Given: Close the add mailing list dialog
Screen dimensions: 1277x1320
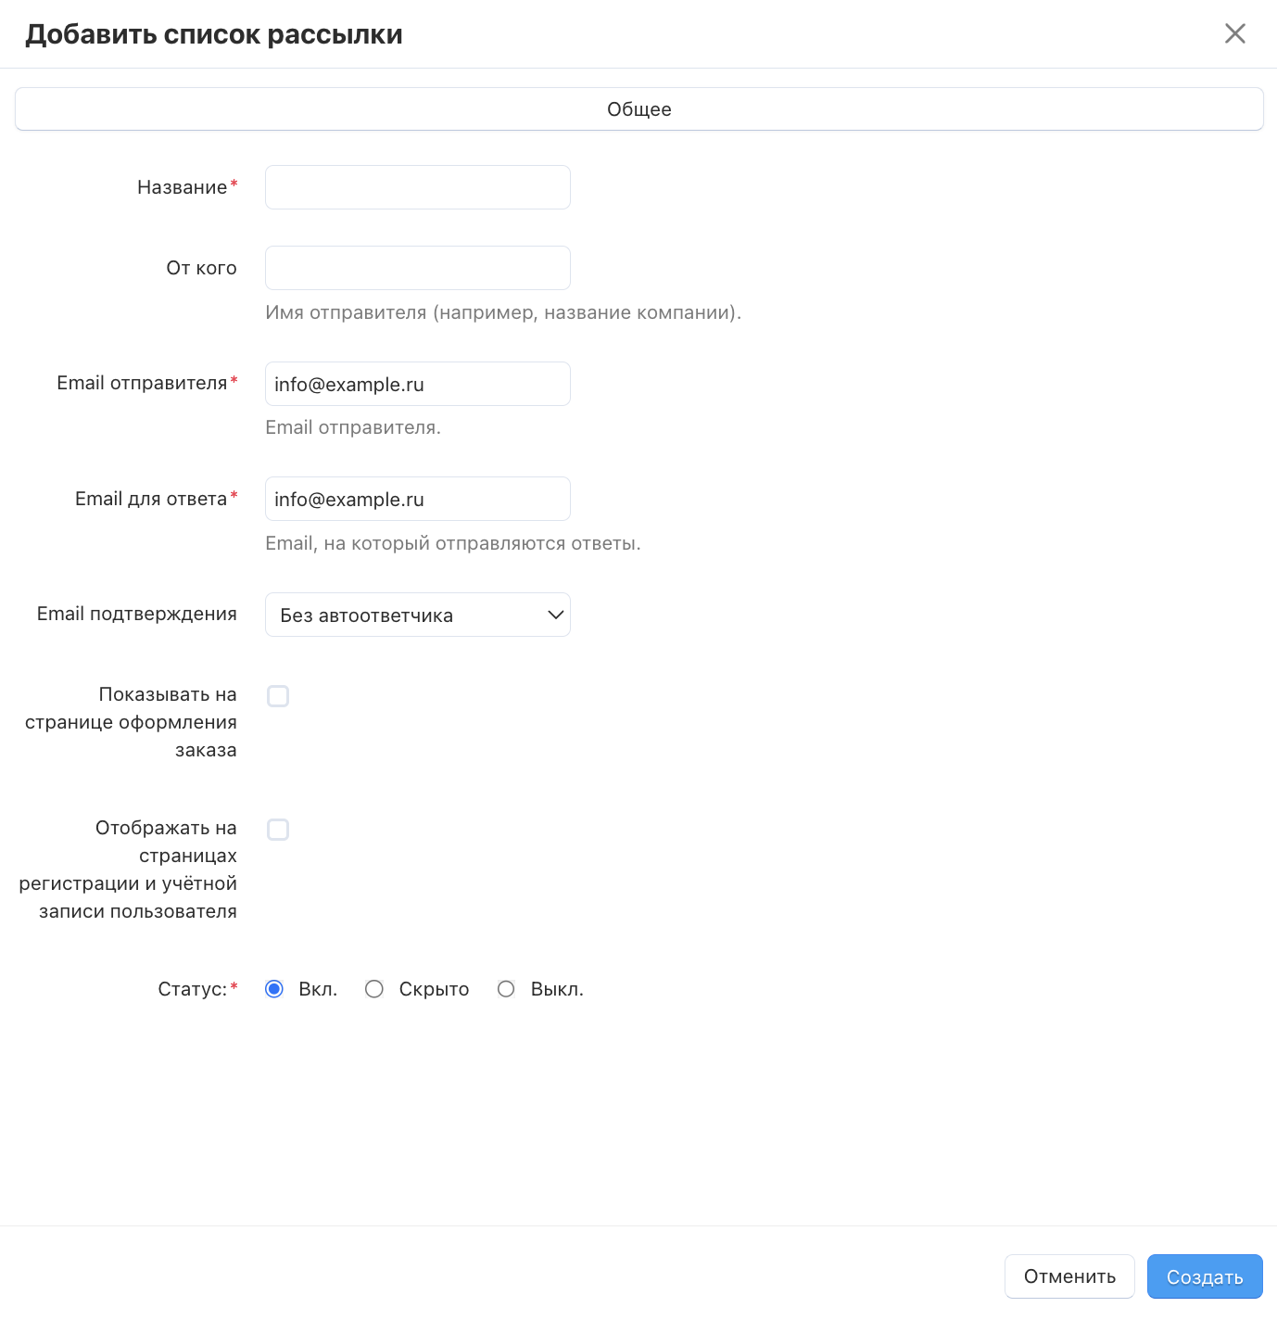Looking at the screenshot, I should (1234, 34).
